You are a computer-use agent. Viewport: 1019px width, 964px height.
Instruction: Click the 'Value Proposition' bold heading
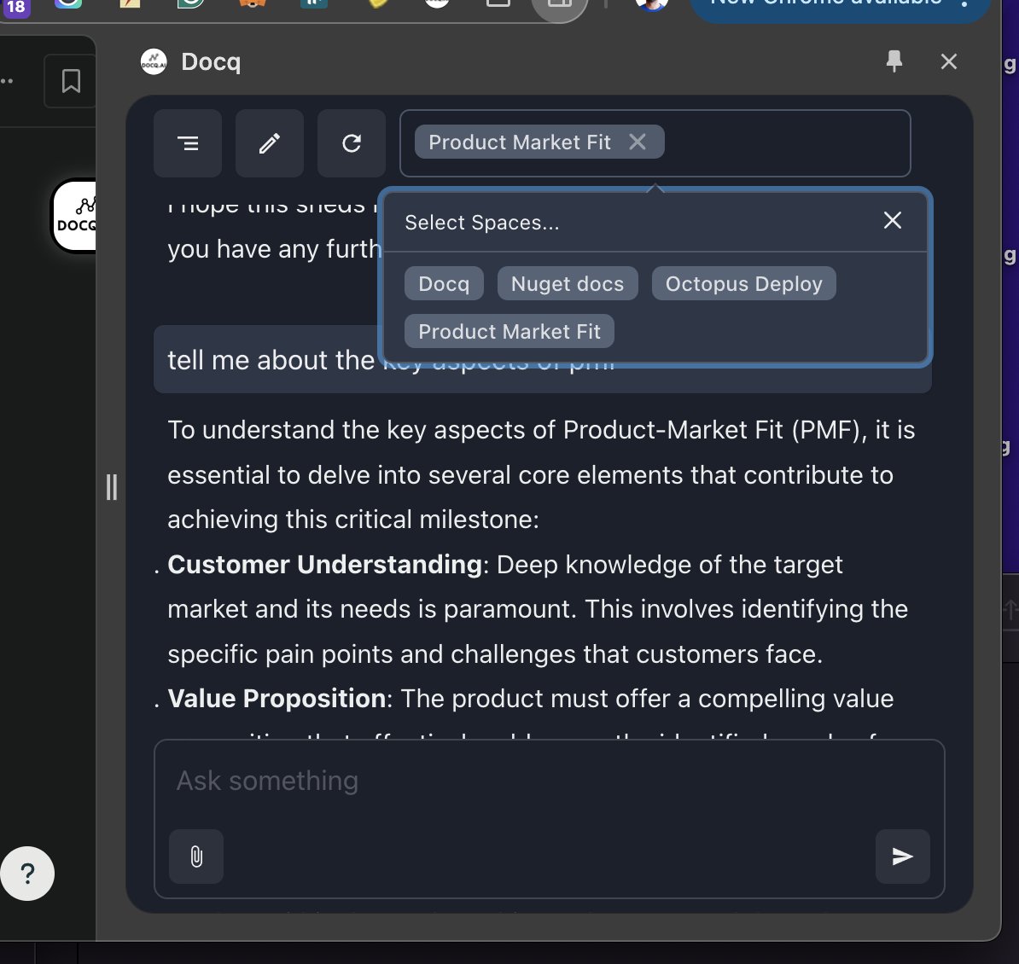tap(277, 699)
